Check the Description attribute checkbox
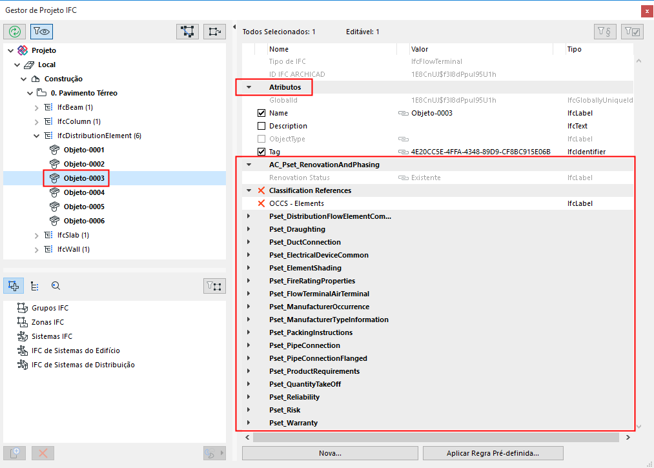The height and width of the screenshot is (468, 654). [261, 126]
